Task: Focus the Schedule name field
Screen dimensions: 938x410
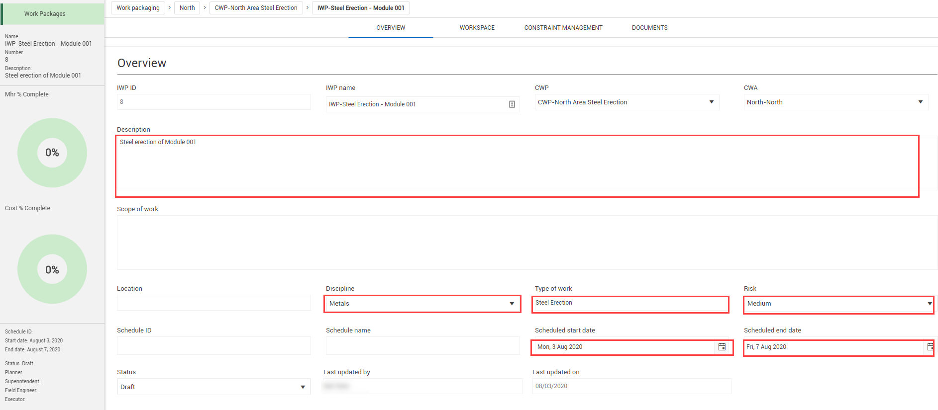Action: tap(422, 346)
